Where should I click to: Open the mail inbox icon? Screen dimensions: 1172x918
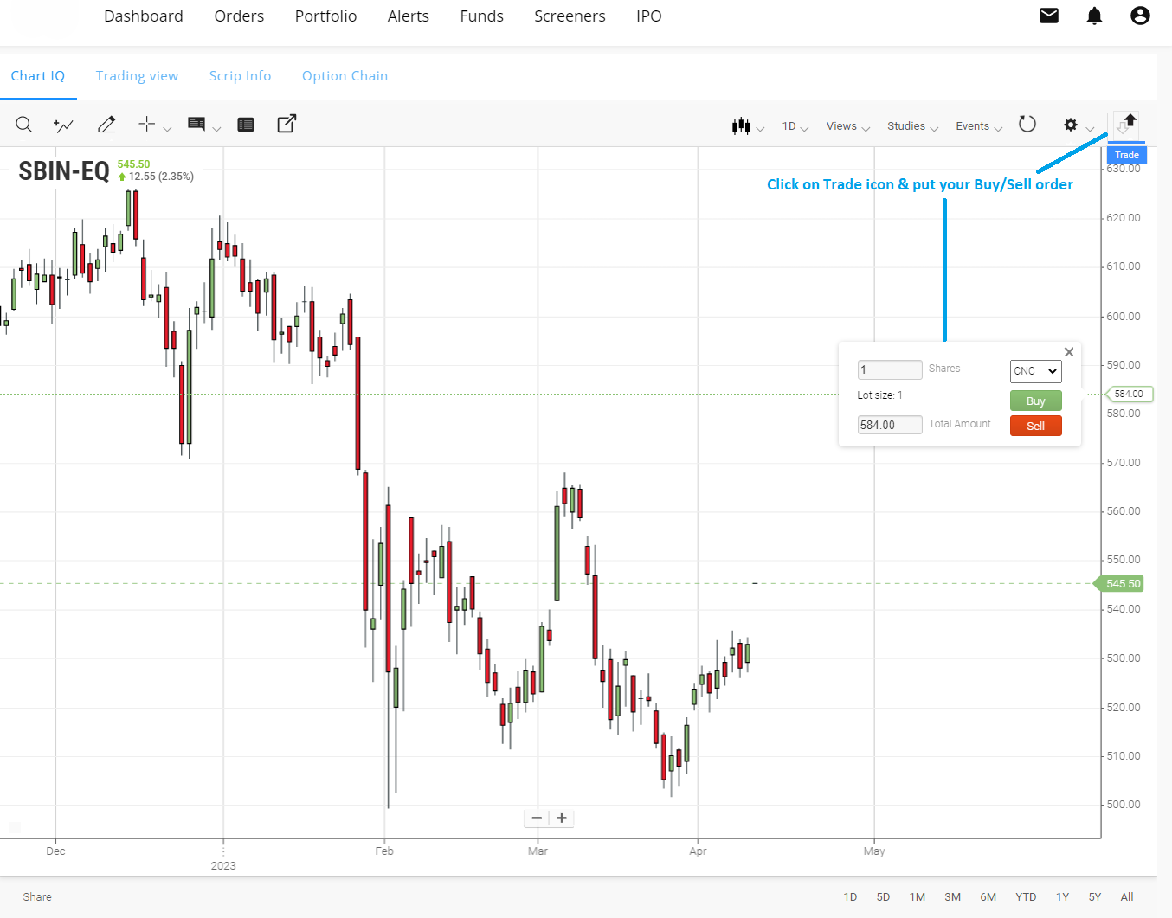(x=1049, y=16)
